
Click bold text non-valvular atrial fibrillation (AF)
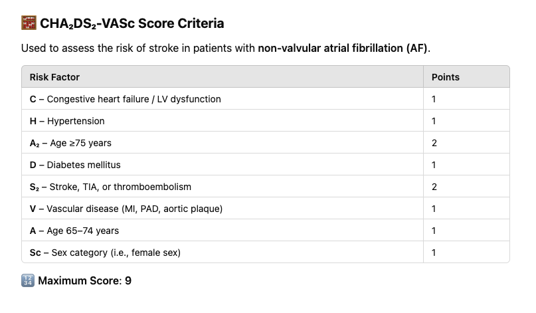(x=343, y=49)
